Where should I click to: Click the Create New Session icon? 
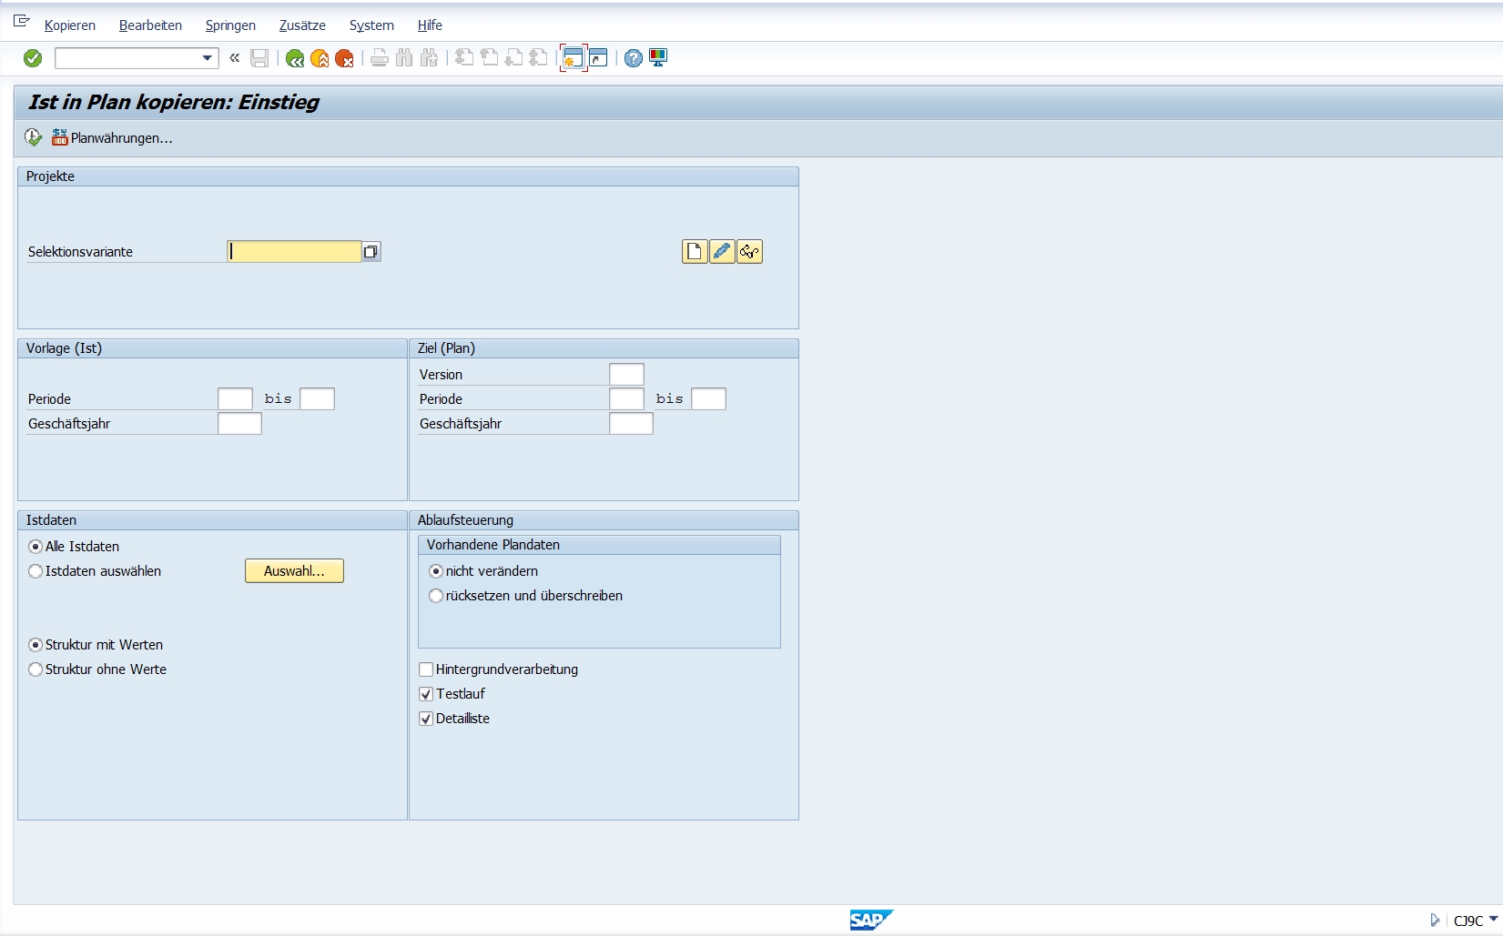click(x=573, y=58)
